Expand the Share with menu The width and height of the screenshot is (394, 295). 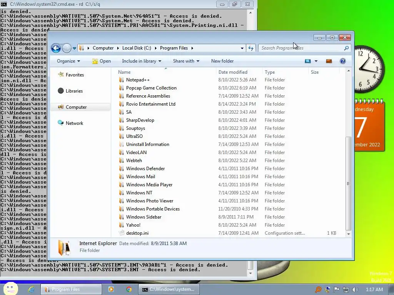pos(186,61)
